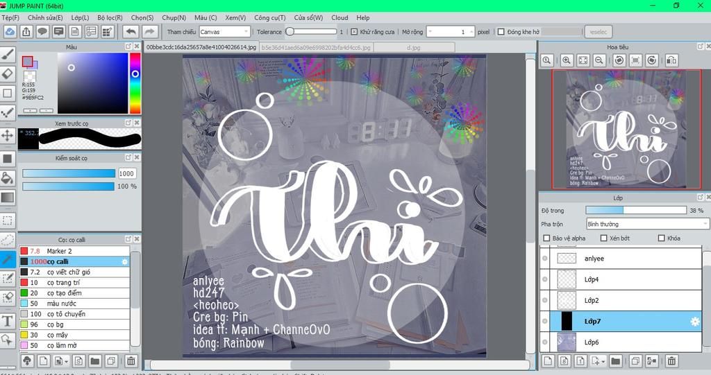Select the Marker 2 brush
This screenshot has height=375, width=711.
point(74,251)
